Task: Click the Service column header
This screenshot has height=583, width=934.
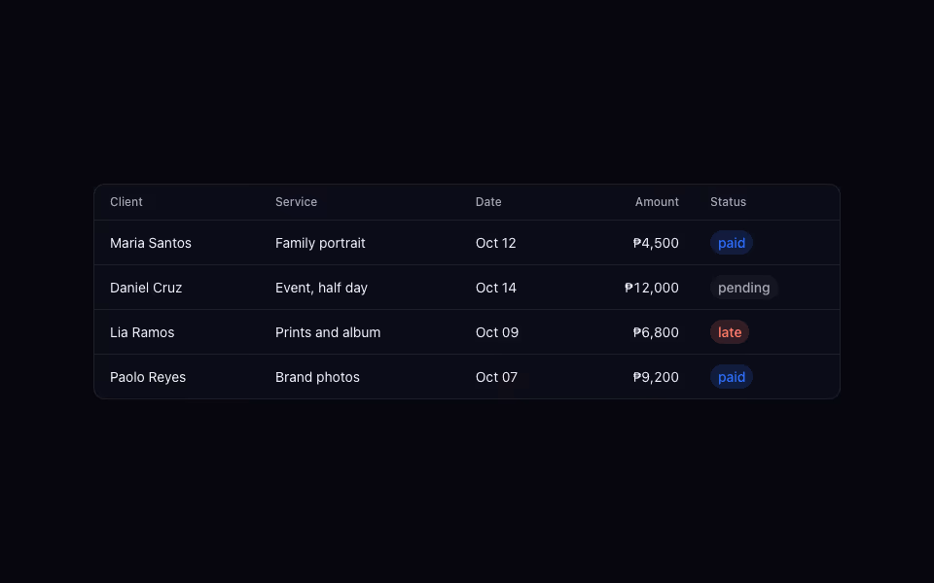Action: pos(296,202)
